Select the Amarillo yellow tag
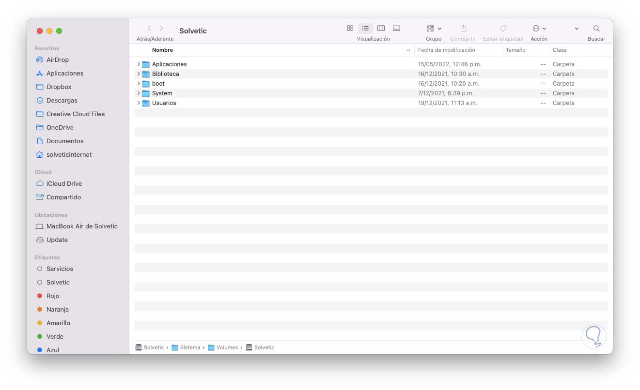The height and width of the screenshot is (390, 640). point(53,323)
